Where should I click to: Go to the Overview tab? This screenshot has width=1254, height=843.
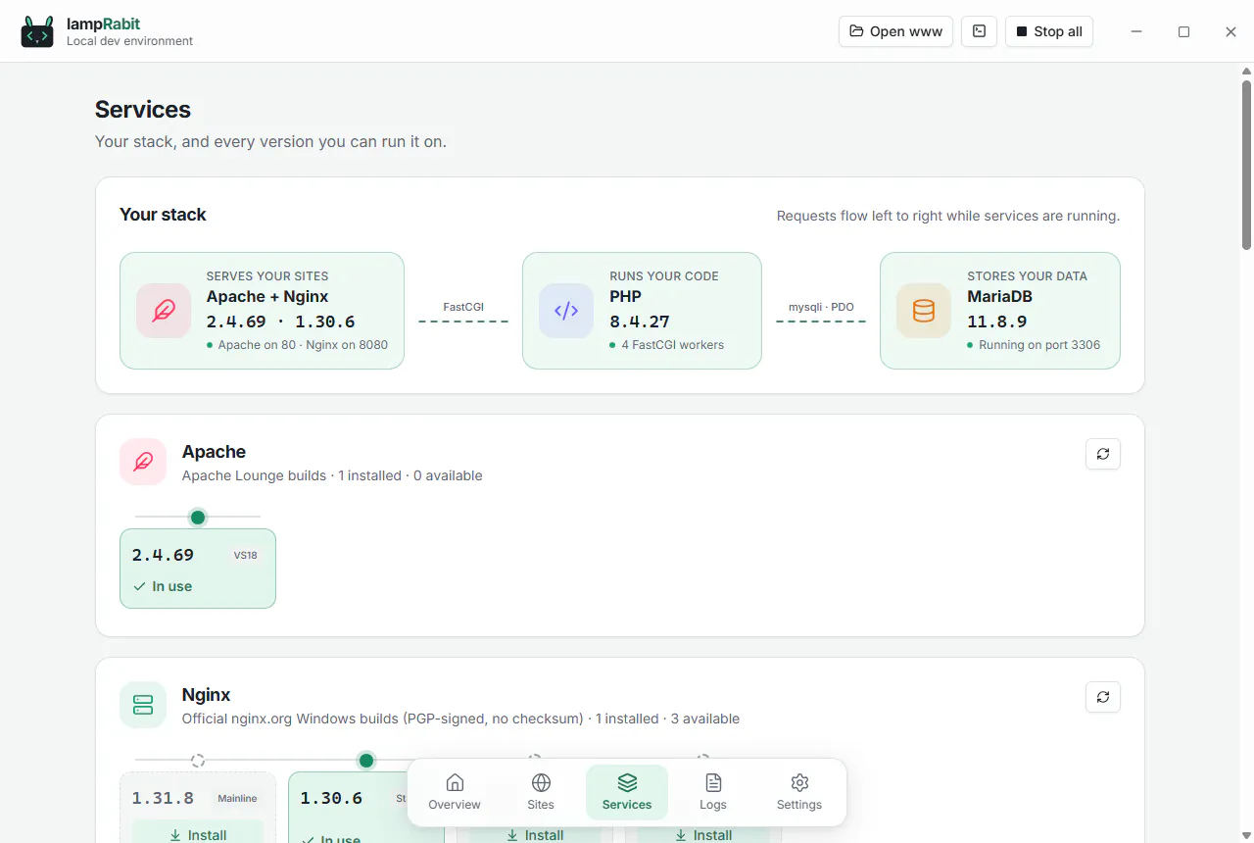point(455,792)
